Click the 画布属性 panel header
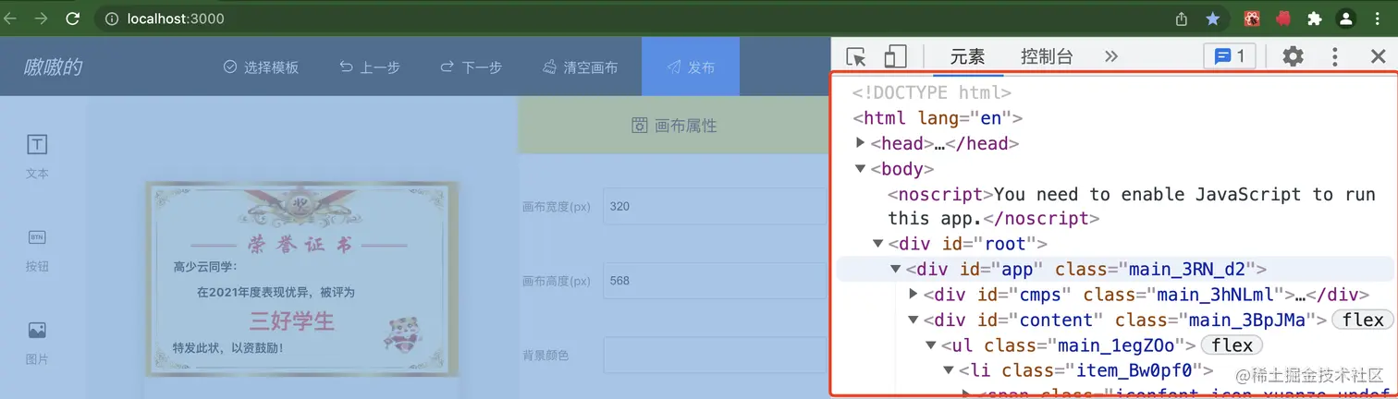Viewport: 1398px width, 399px height. point(674,126)
